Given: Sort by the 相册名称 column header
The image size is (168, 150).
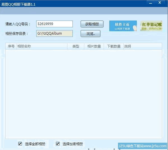Looking at the screenshot, I should (42, 46).
